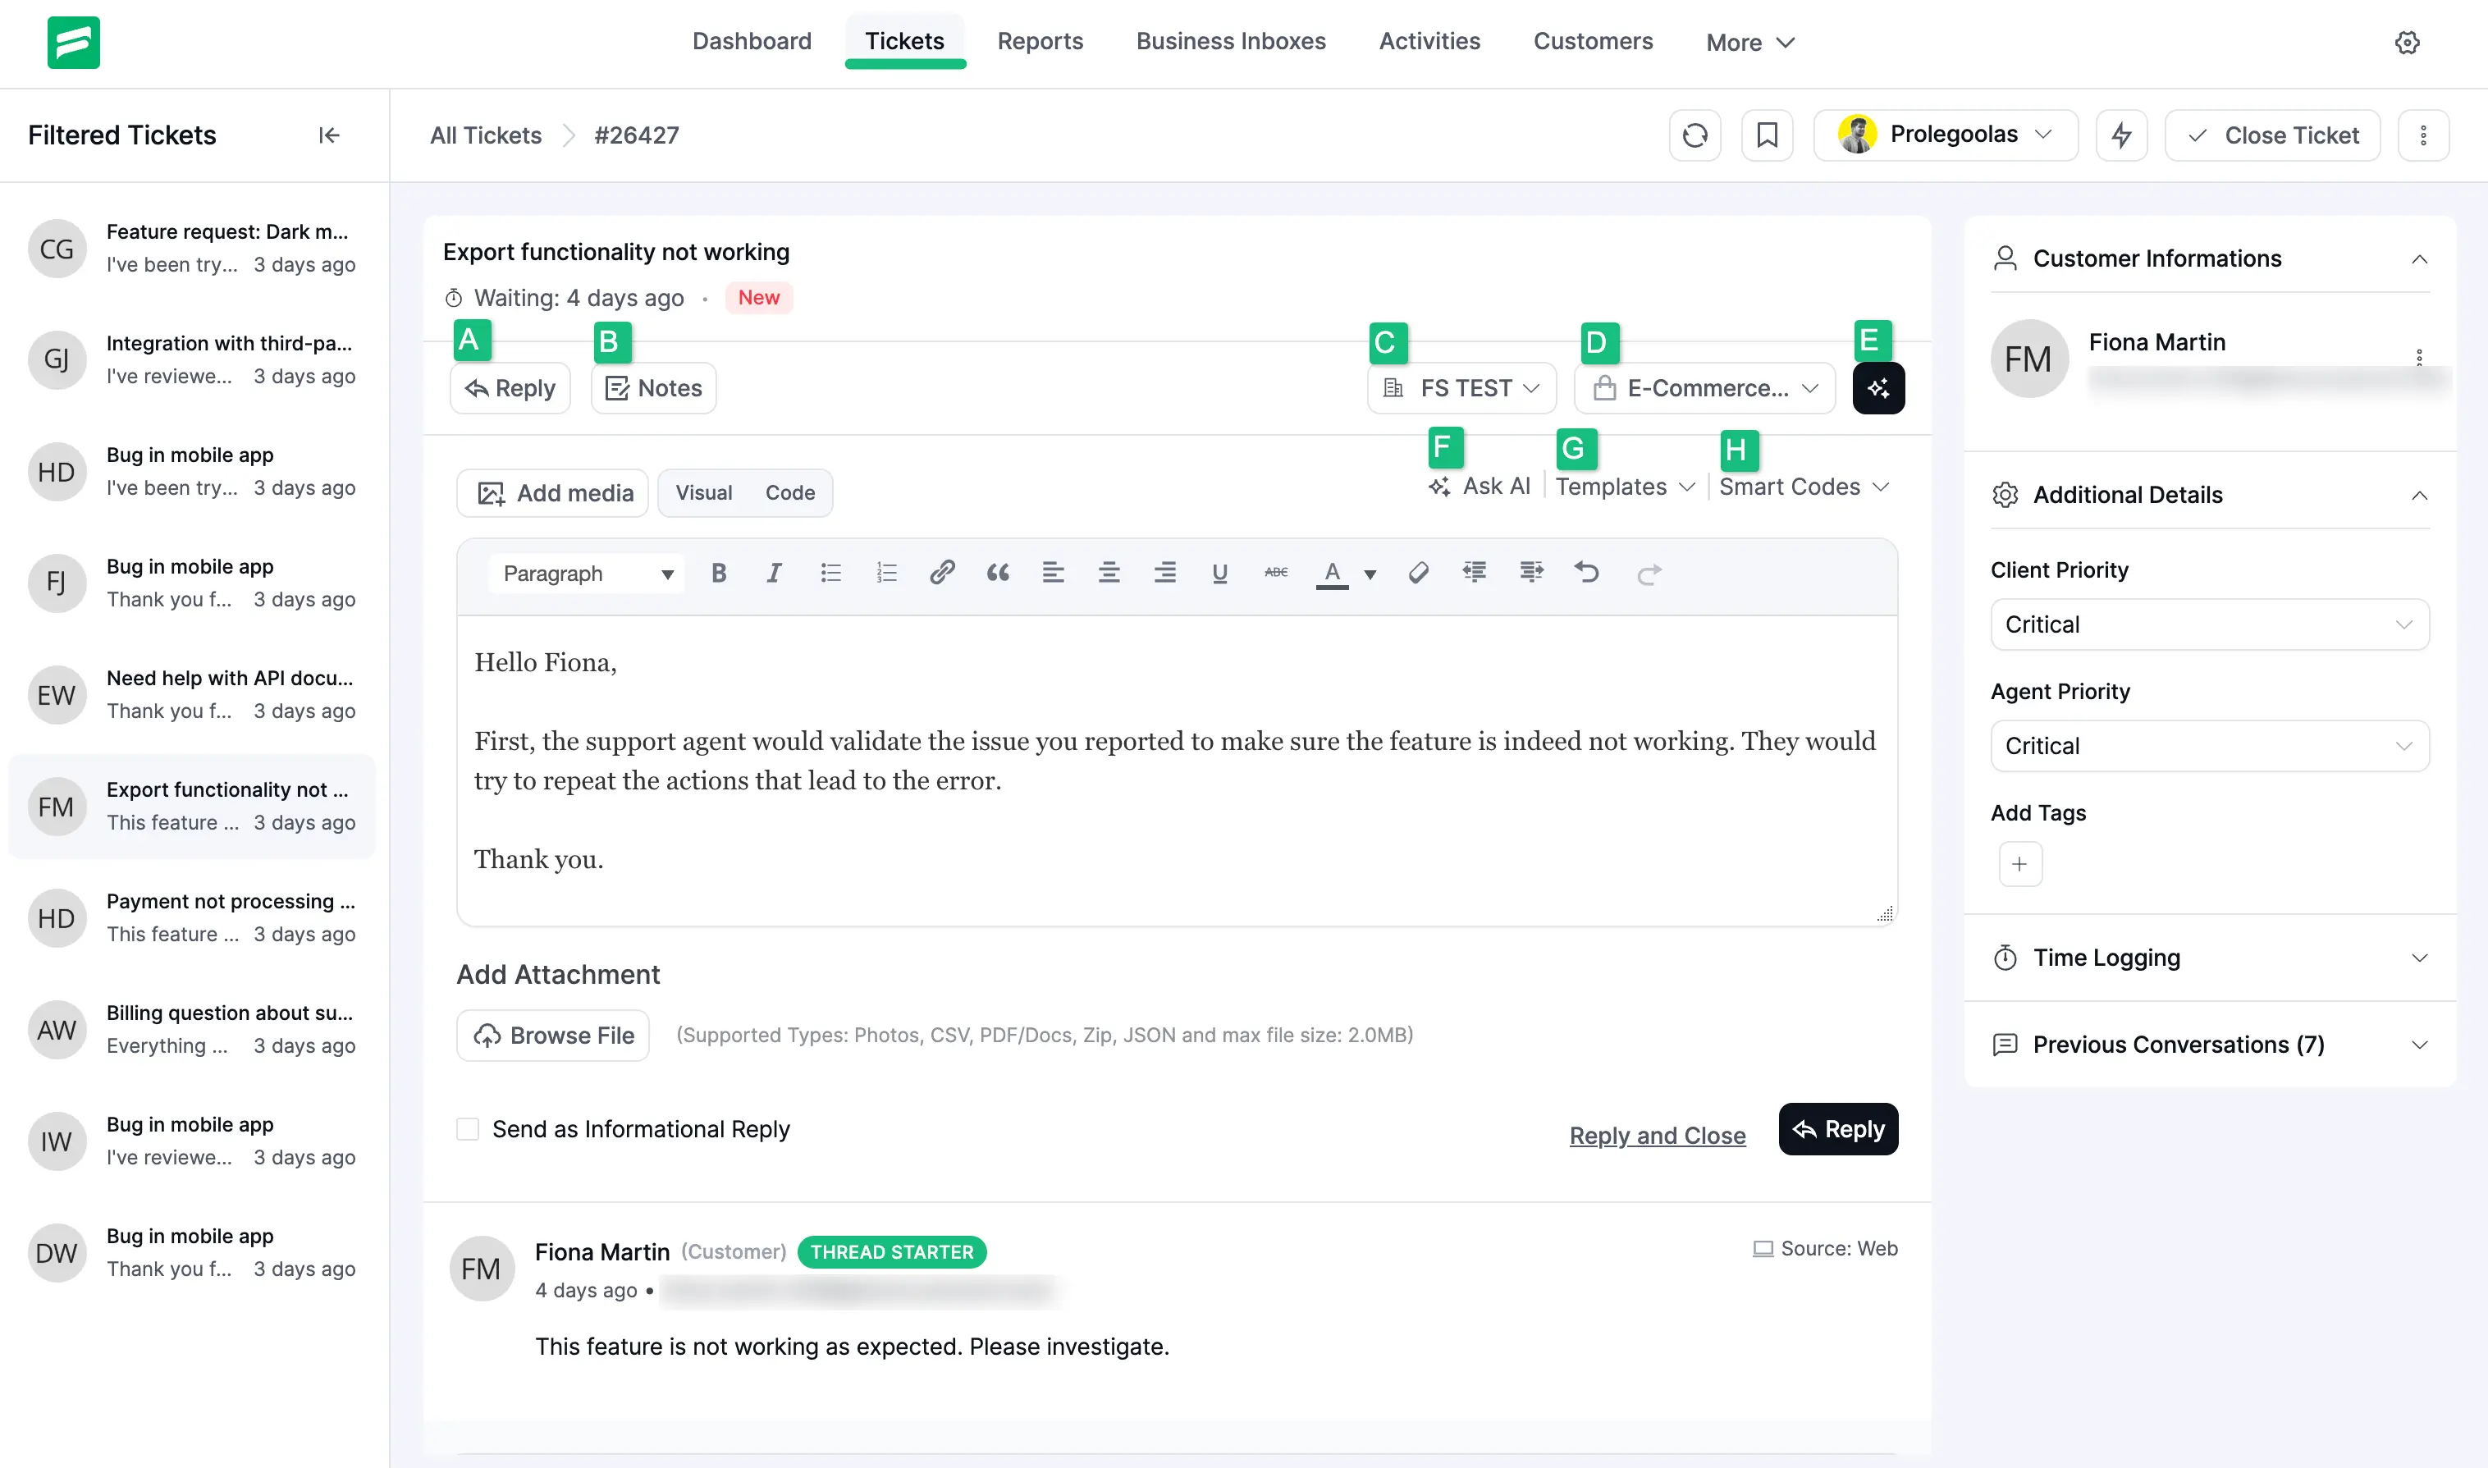Switch the editor to Code mode
The height and width of the screenshot is (1468, 2488).
(x=789, y=492)
